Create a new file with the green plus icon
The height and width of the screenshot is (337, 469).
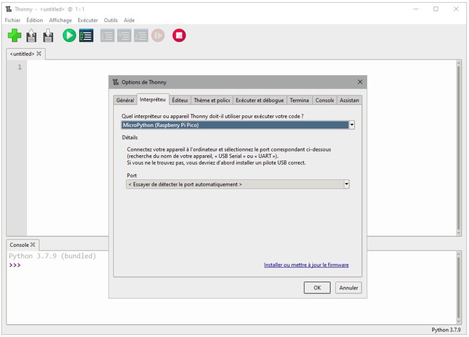point(14,35)
